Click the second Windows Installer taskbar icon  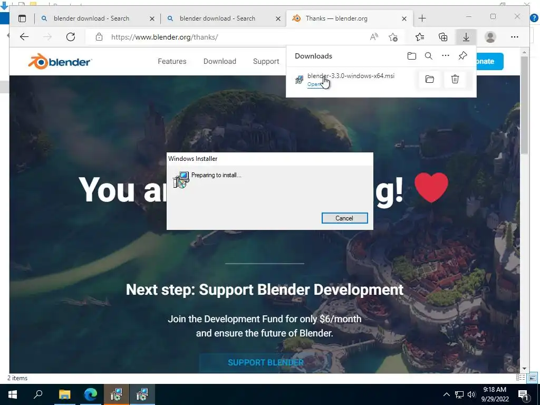142,394
